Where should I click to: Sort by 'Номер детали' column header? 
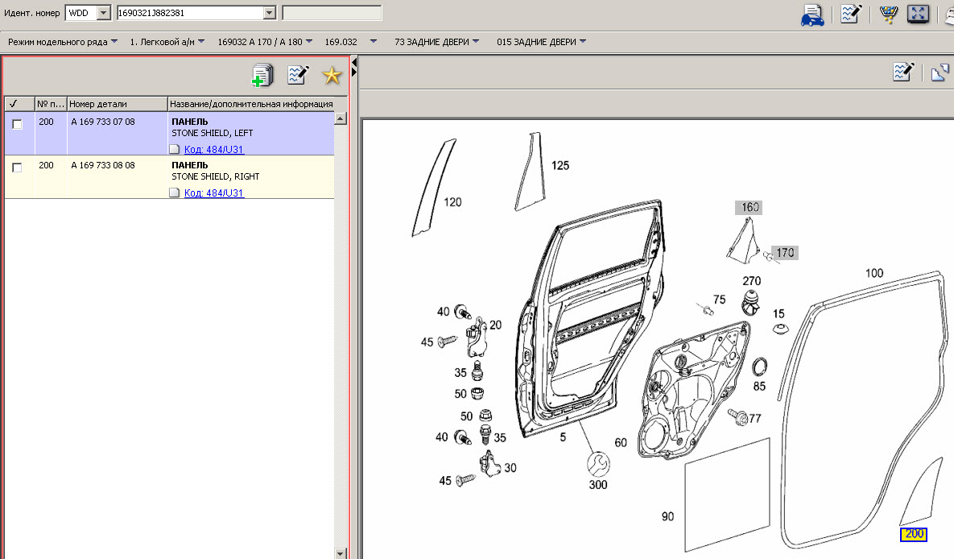[117, 104]
